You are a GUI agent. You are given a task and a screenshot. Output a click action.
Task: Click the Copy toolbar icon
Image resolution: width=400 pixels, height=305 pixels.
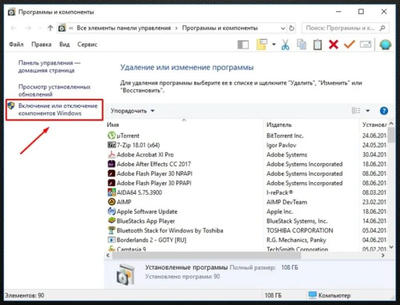pos(302,44)
